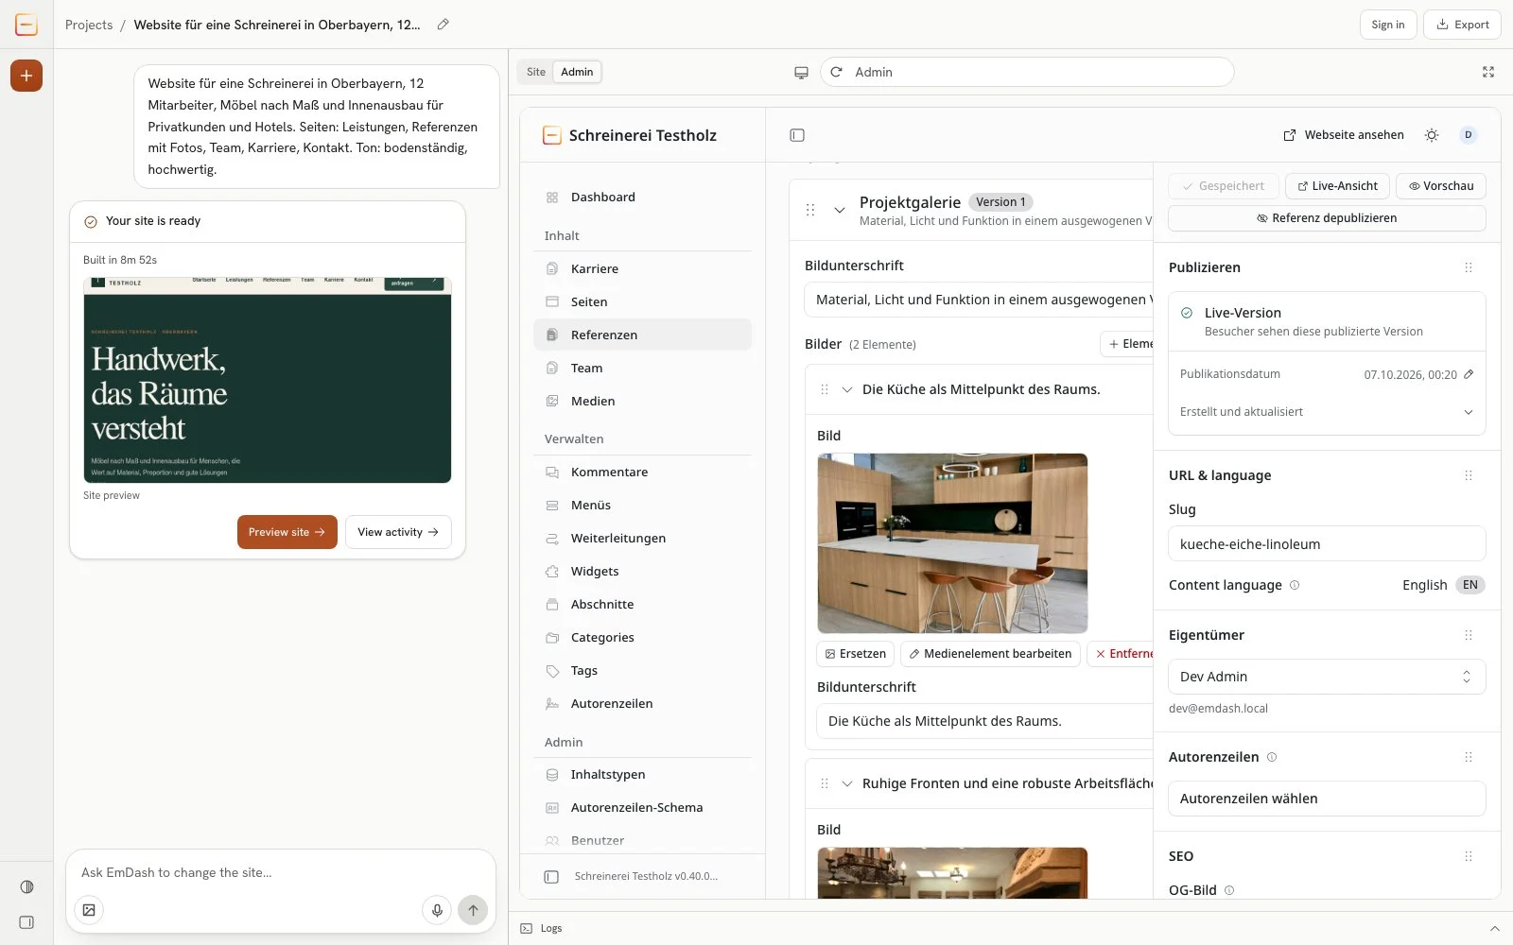Toggle the admin sidebar panel icon

[797, 135]
